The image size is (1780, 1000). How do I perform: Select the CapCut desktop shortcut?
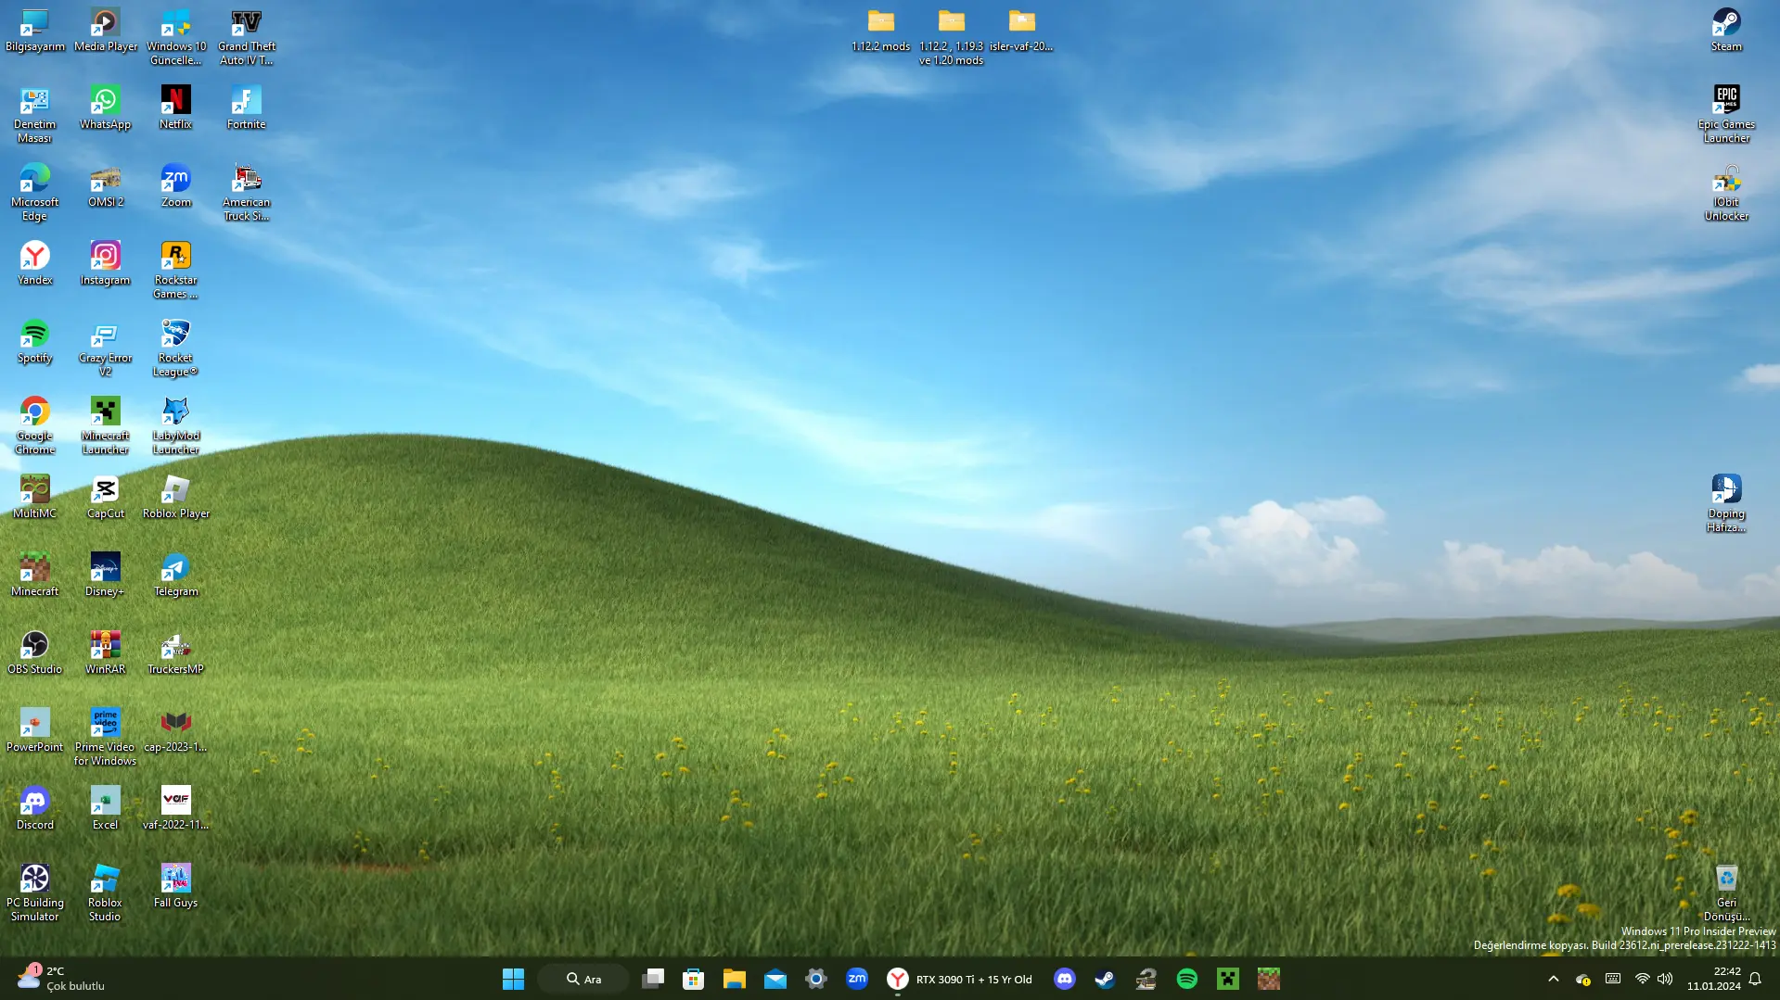[x=106, y=498]
